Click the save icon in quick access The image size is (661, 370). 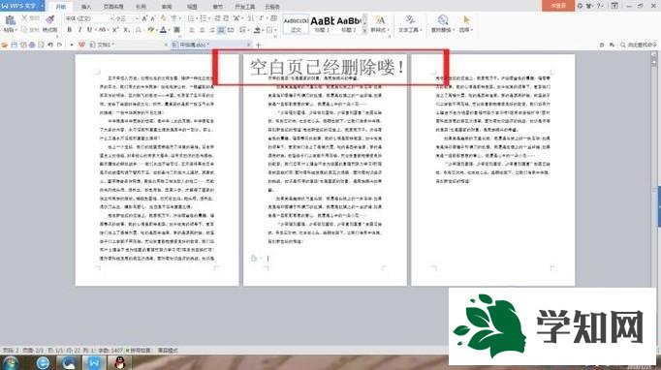click(x=14, y=45)
